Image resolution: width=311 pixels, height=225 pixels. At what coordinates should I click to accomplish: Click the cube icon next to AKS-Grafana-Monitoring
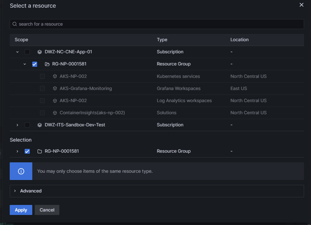[x=54, y=89]
